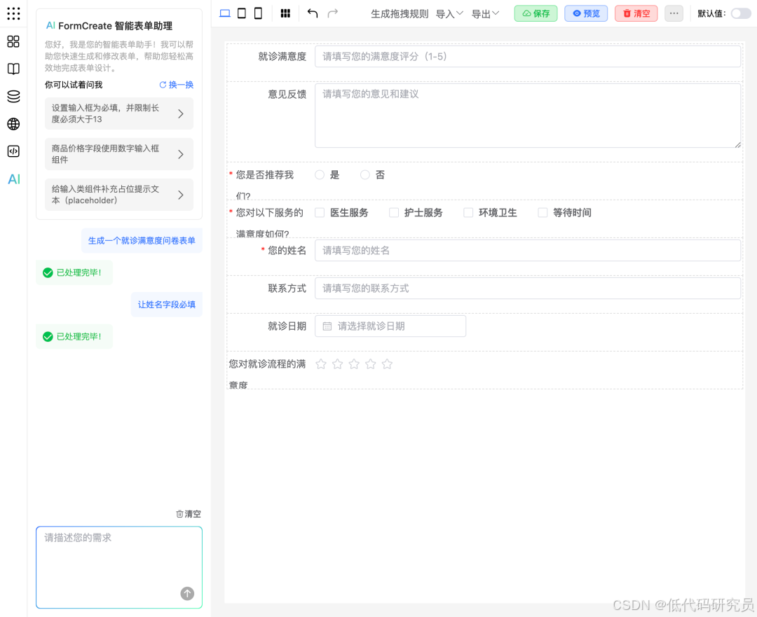Click message 让姓名字段必填

(167, 305)
